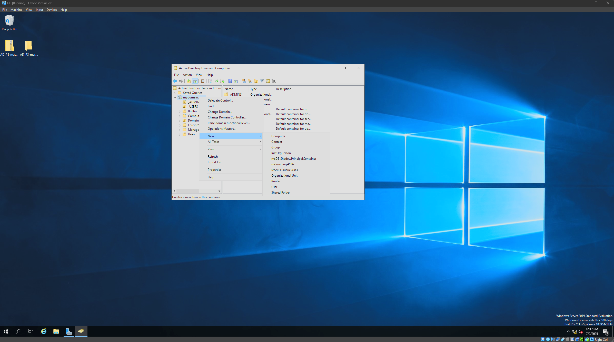Image resolution: width=614 pixels, height=342 pixels.
Task: Select Group from the New submenu
Action: point(296,147)
